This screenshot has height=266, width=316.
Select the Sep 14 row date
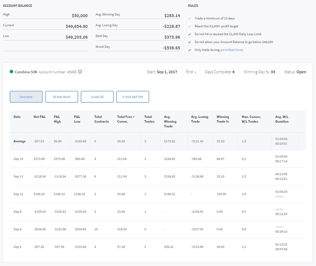tap(18, 159)
